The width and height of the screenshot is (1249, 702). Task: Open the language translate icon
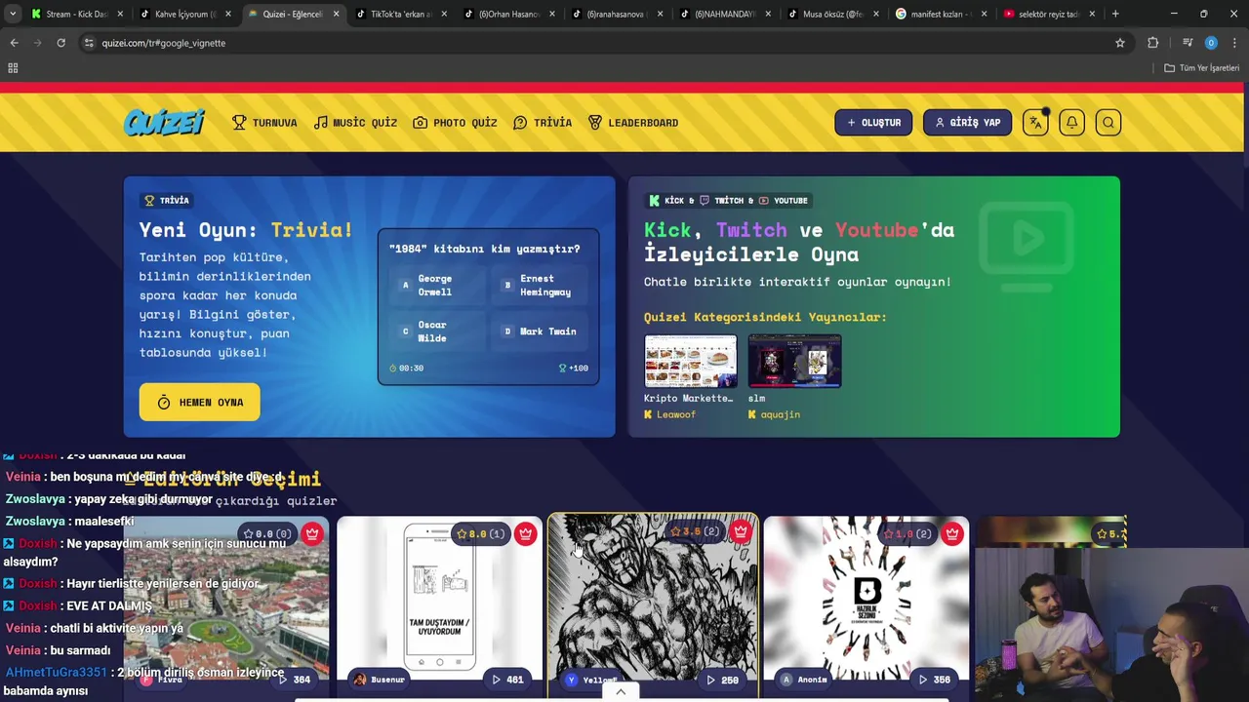coord(1035,123)
